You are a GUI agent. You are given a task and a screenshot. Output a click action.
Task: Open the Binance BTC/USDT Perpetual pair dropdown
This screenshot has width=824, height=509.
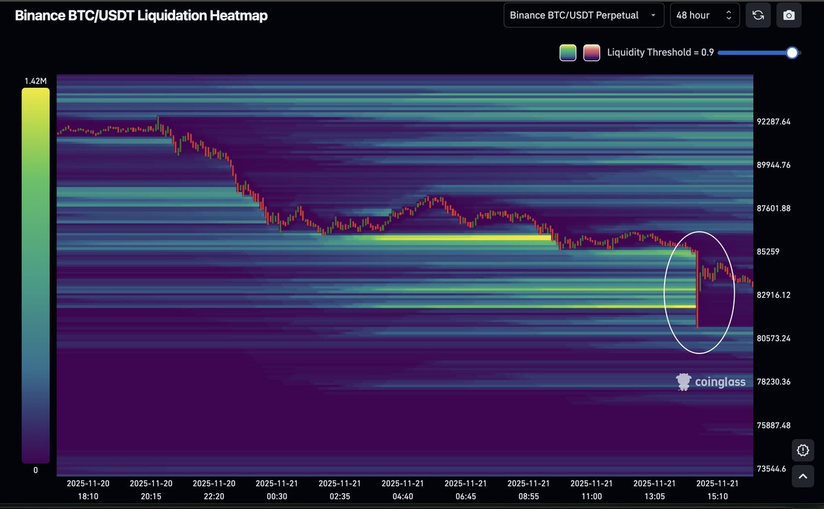pyautogui.click(x=584, y=15)
